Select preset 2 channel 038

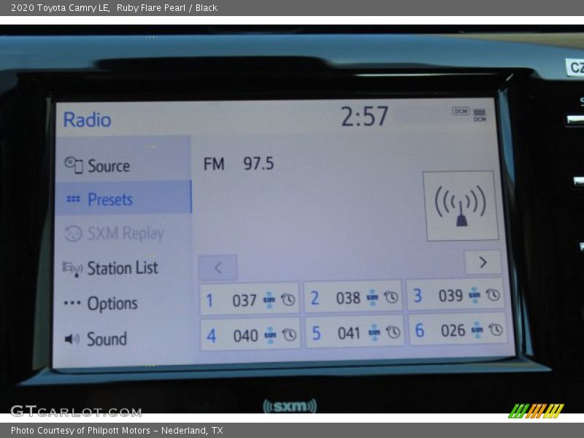tap(353, 298)
